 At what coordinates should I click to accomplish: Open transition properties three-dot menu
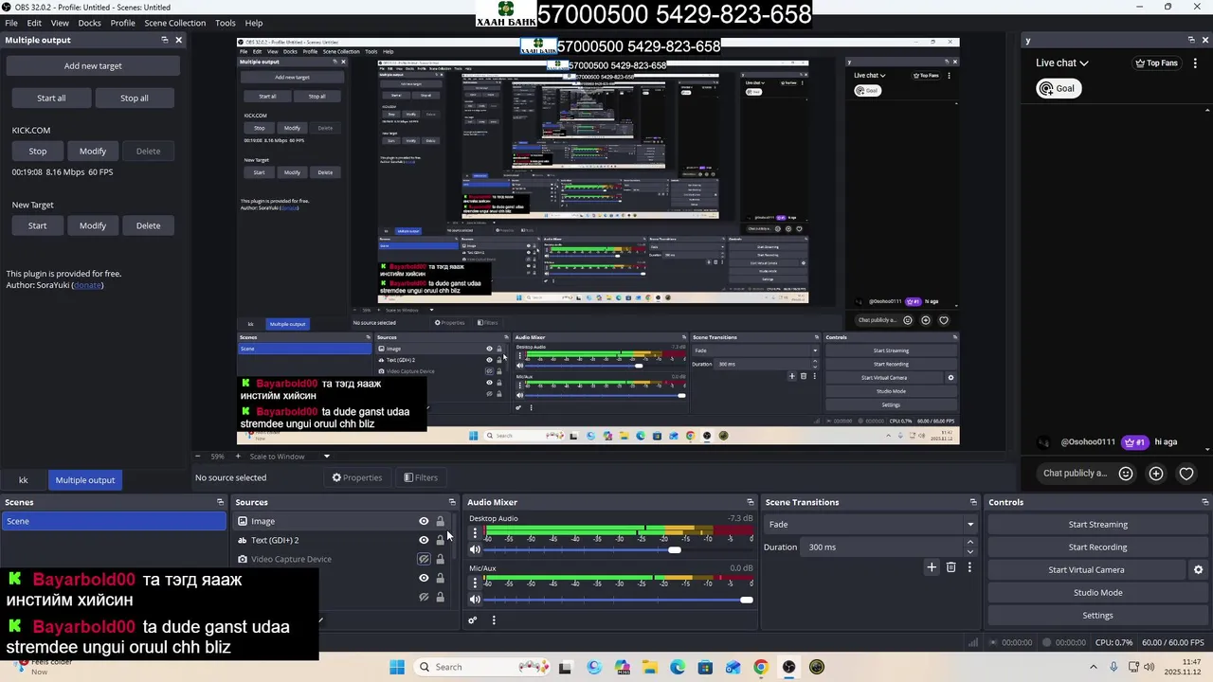click(969, 567)
